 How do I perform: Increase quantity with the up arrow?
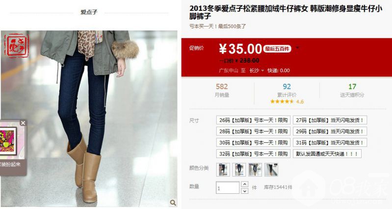click(x=244, y=184)
